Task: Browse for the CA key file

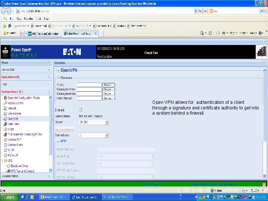Action: 109,85
